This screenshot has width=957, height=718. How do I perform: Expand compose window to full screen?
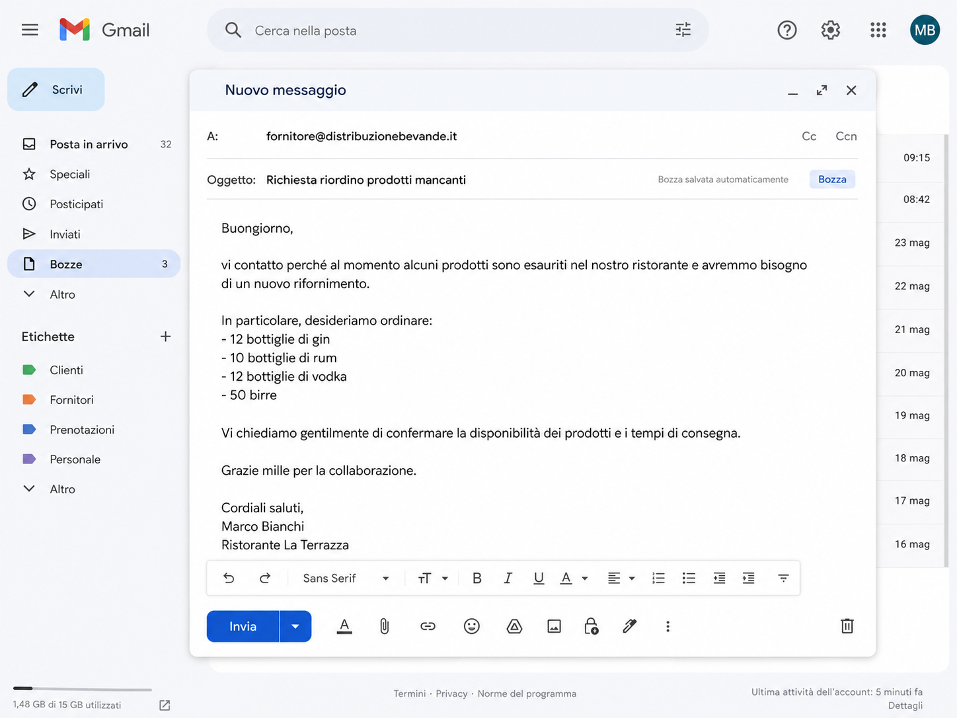[822, 90]
